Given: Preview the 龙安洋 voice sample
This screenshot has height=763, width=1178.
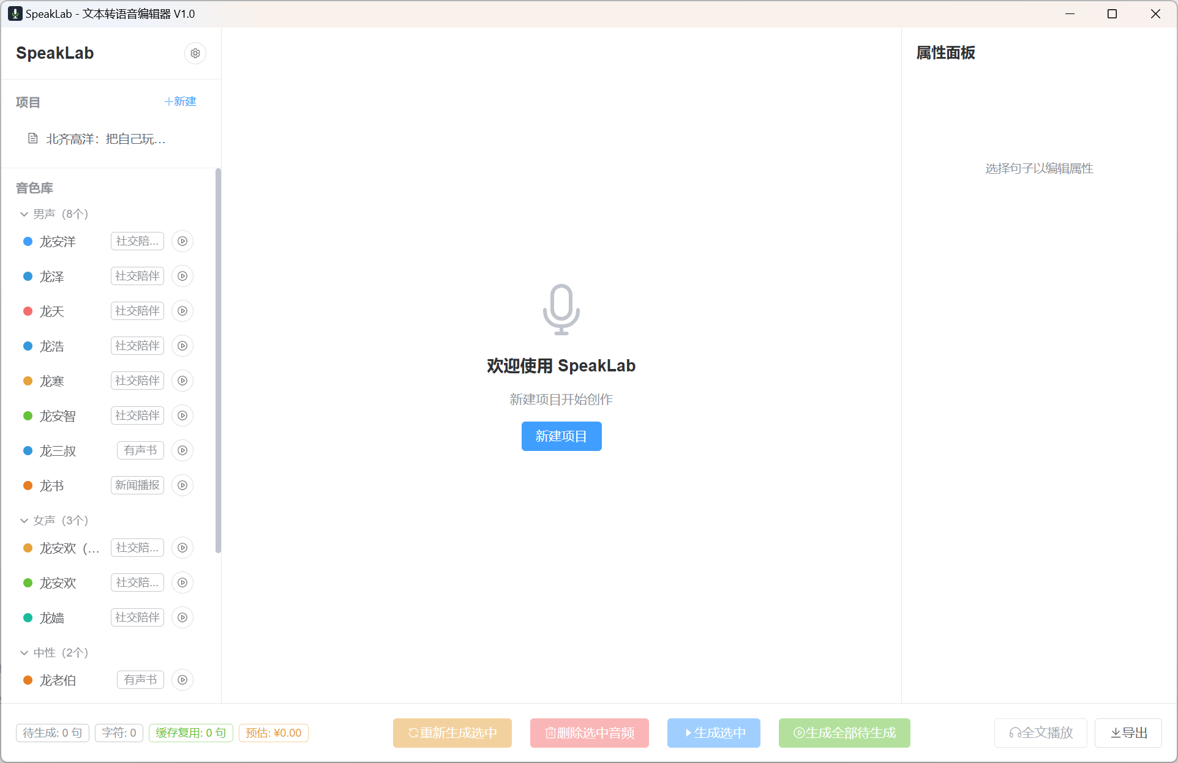Looking at the screenshot, I should [182, 241].
